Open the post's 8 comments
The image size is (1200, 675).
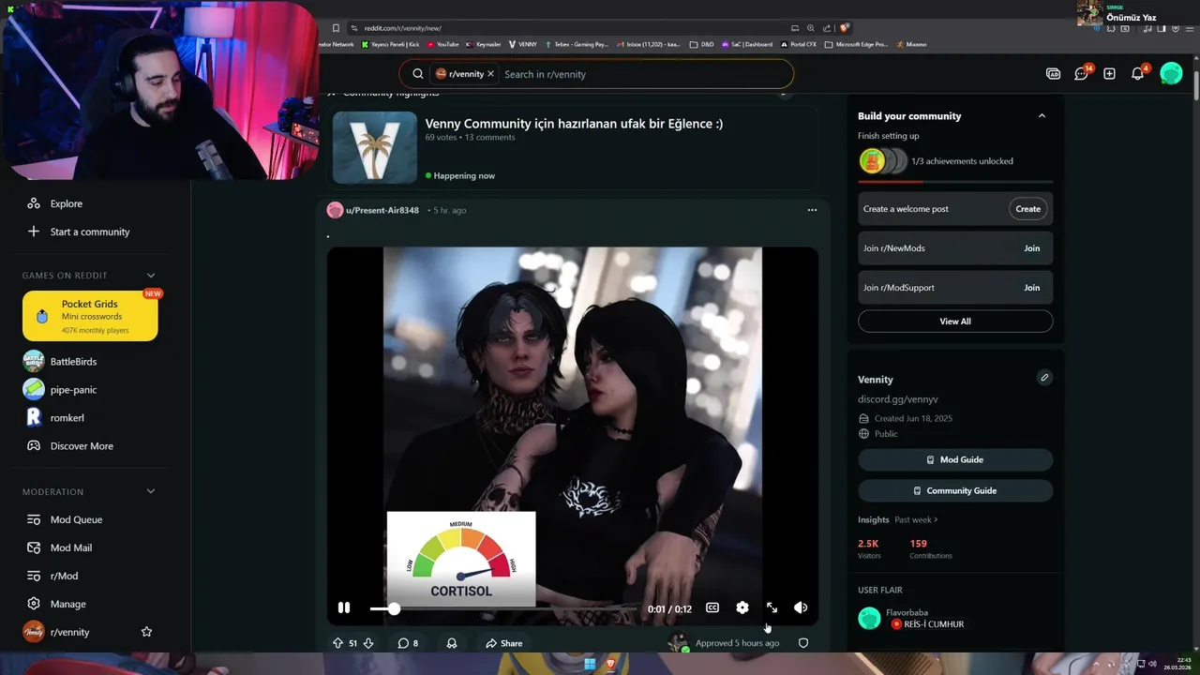pyautogui.click(x=408, y=643)
